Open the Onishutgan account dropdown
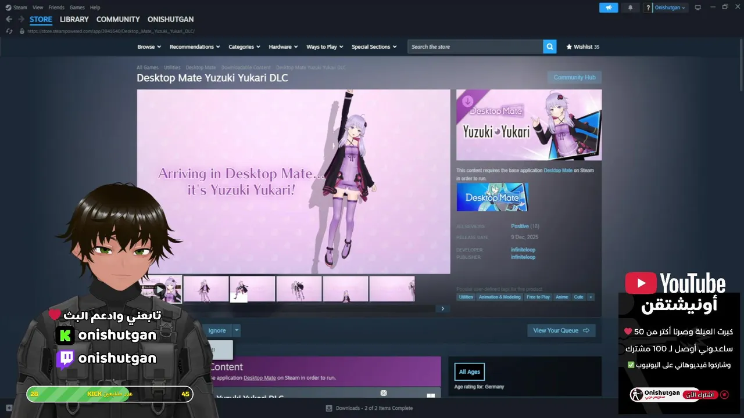Screen dimensions: 744x418 (x=670, y=8)
